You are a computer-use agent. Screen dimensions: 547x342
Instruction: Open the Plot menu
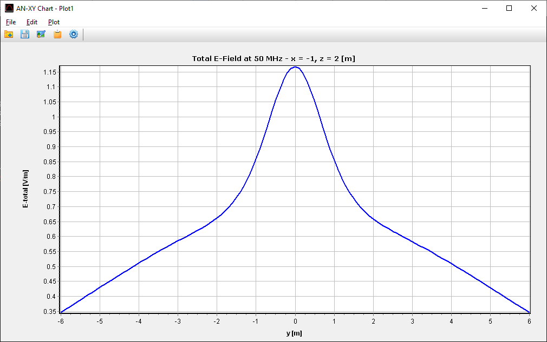click(x=54, y=22)
